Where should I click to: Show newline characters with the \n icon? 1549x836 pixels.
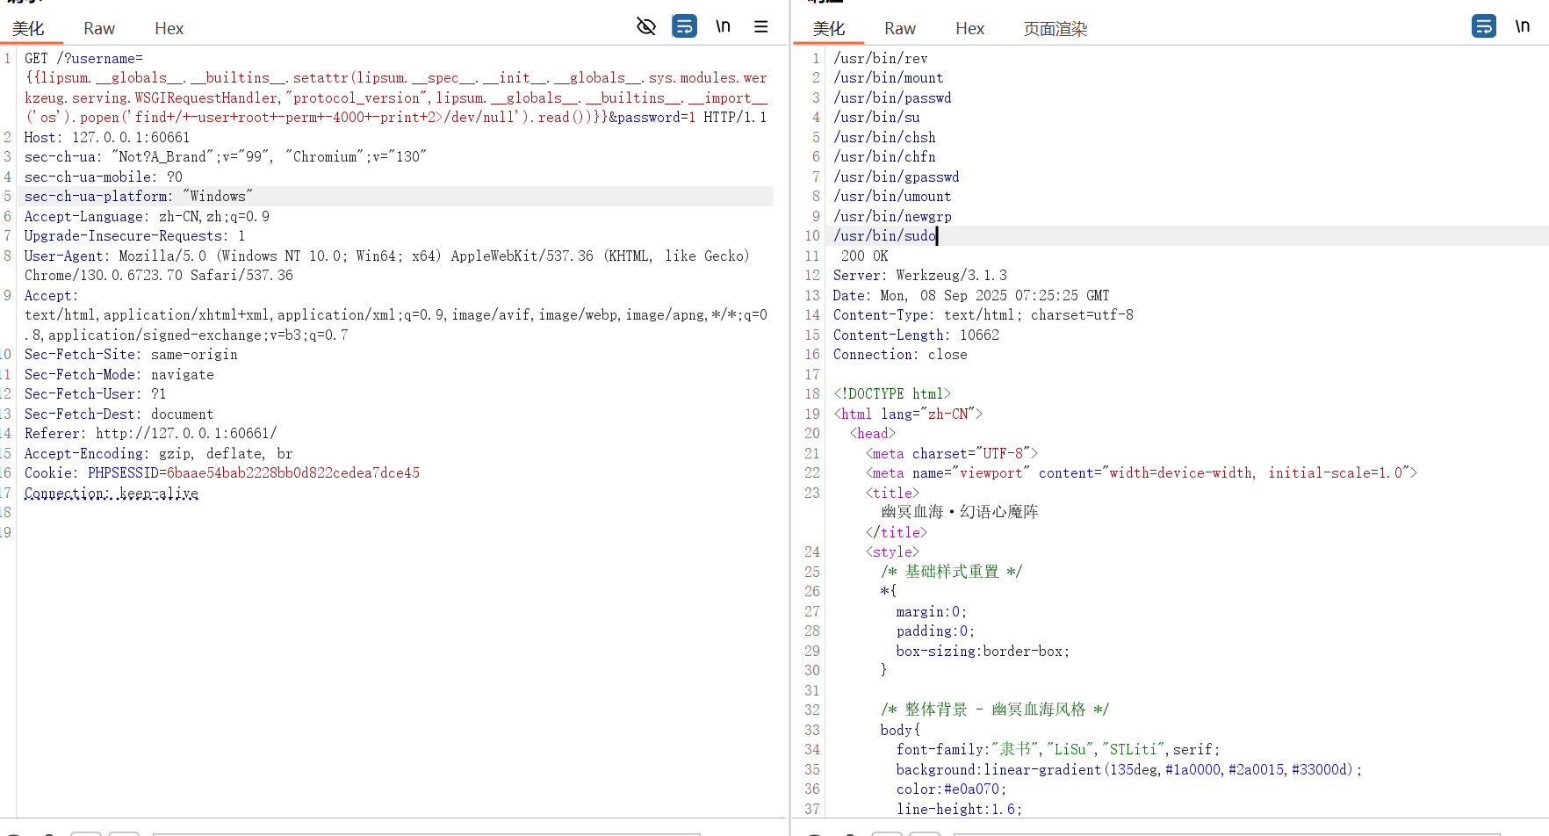click(x=723, y=26)
